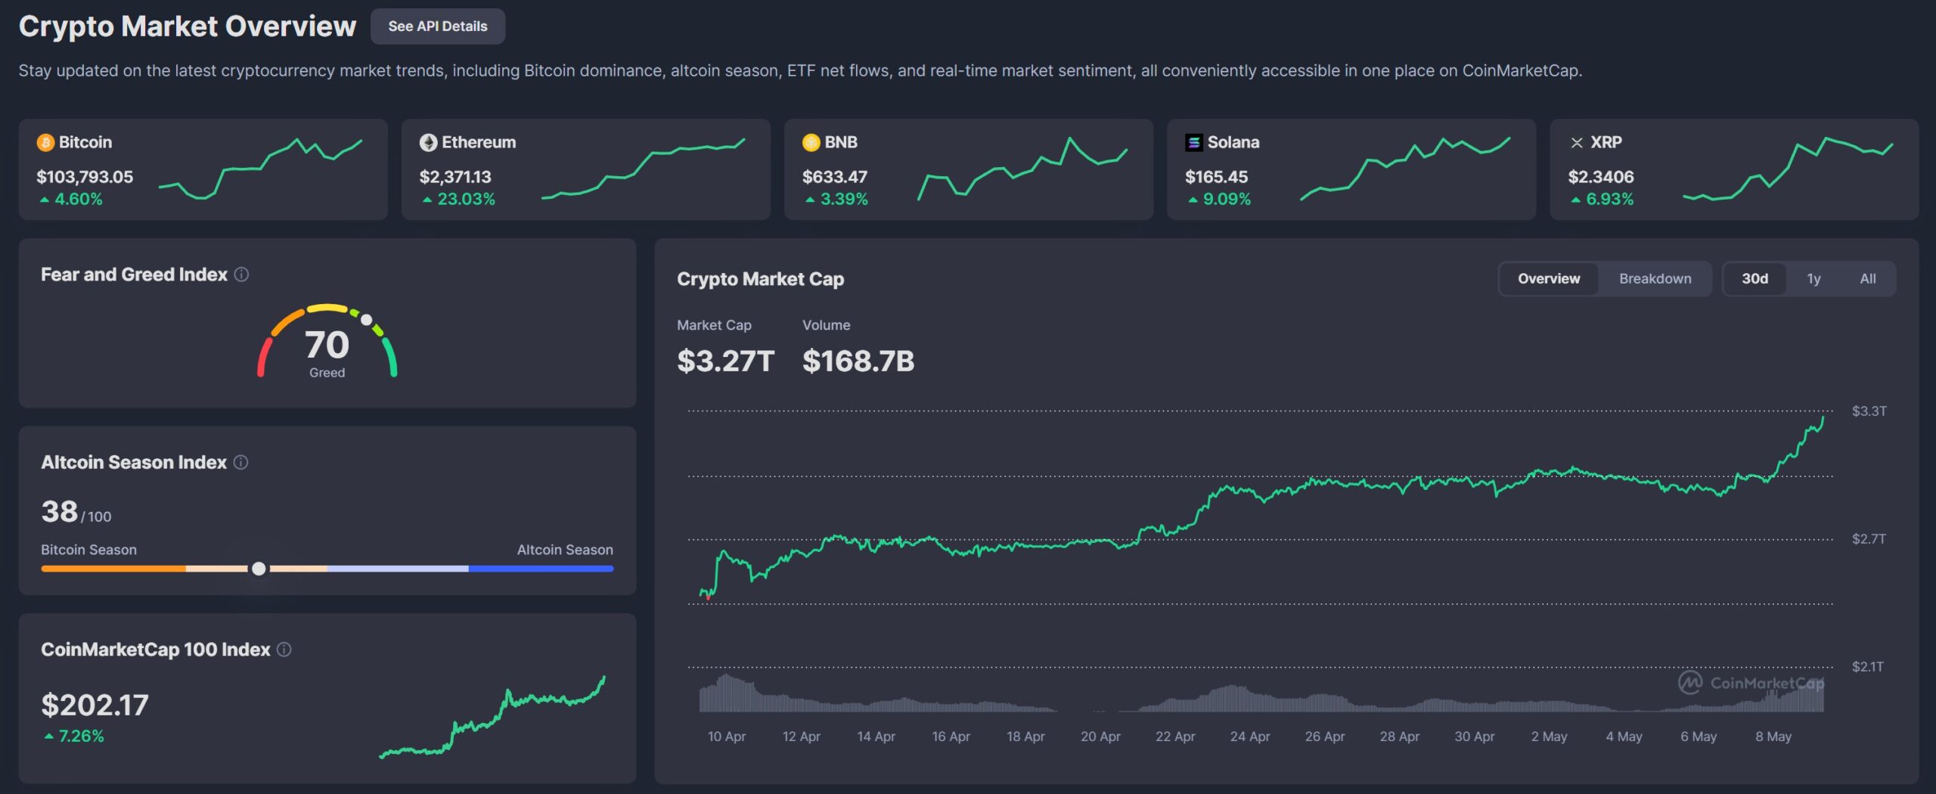The width and height of the screenshot is (1936, 794).
Task: Click the Bitcoin sparkline chart
Action: [260, 169]
